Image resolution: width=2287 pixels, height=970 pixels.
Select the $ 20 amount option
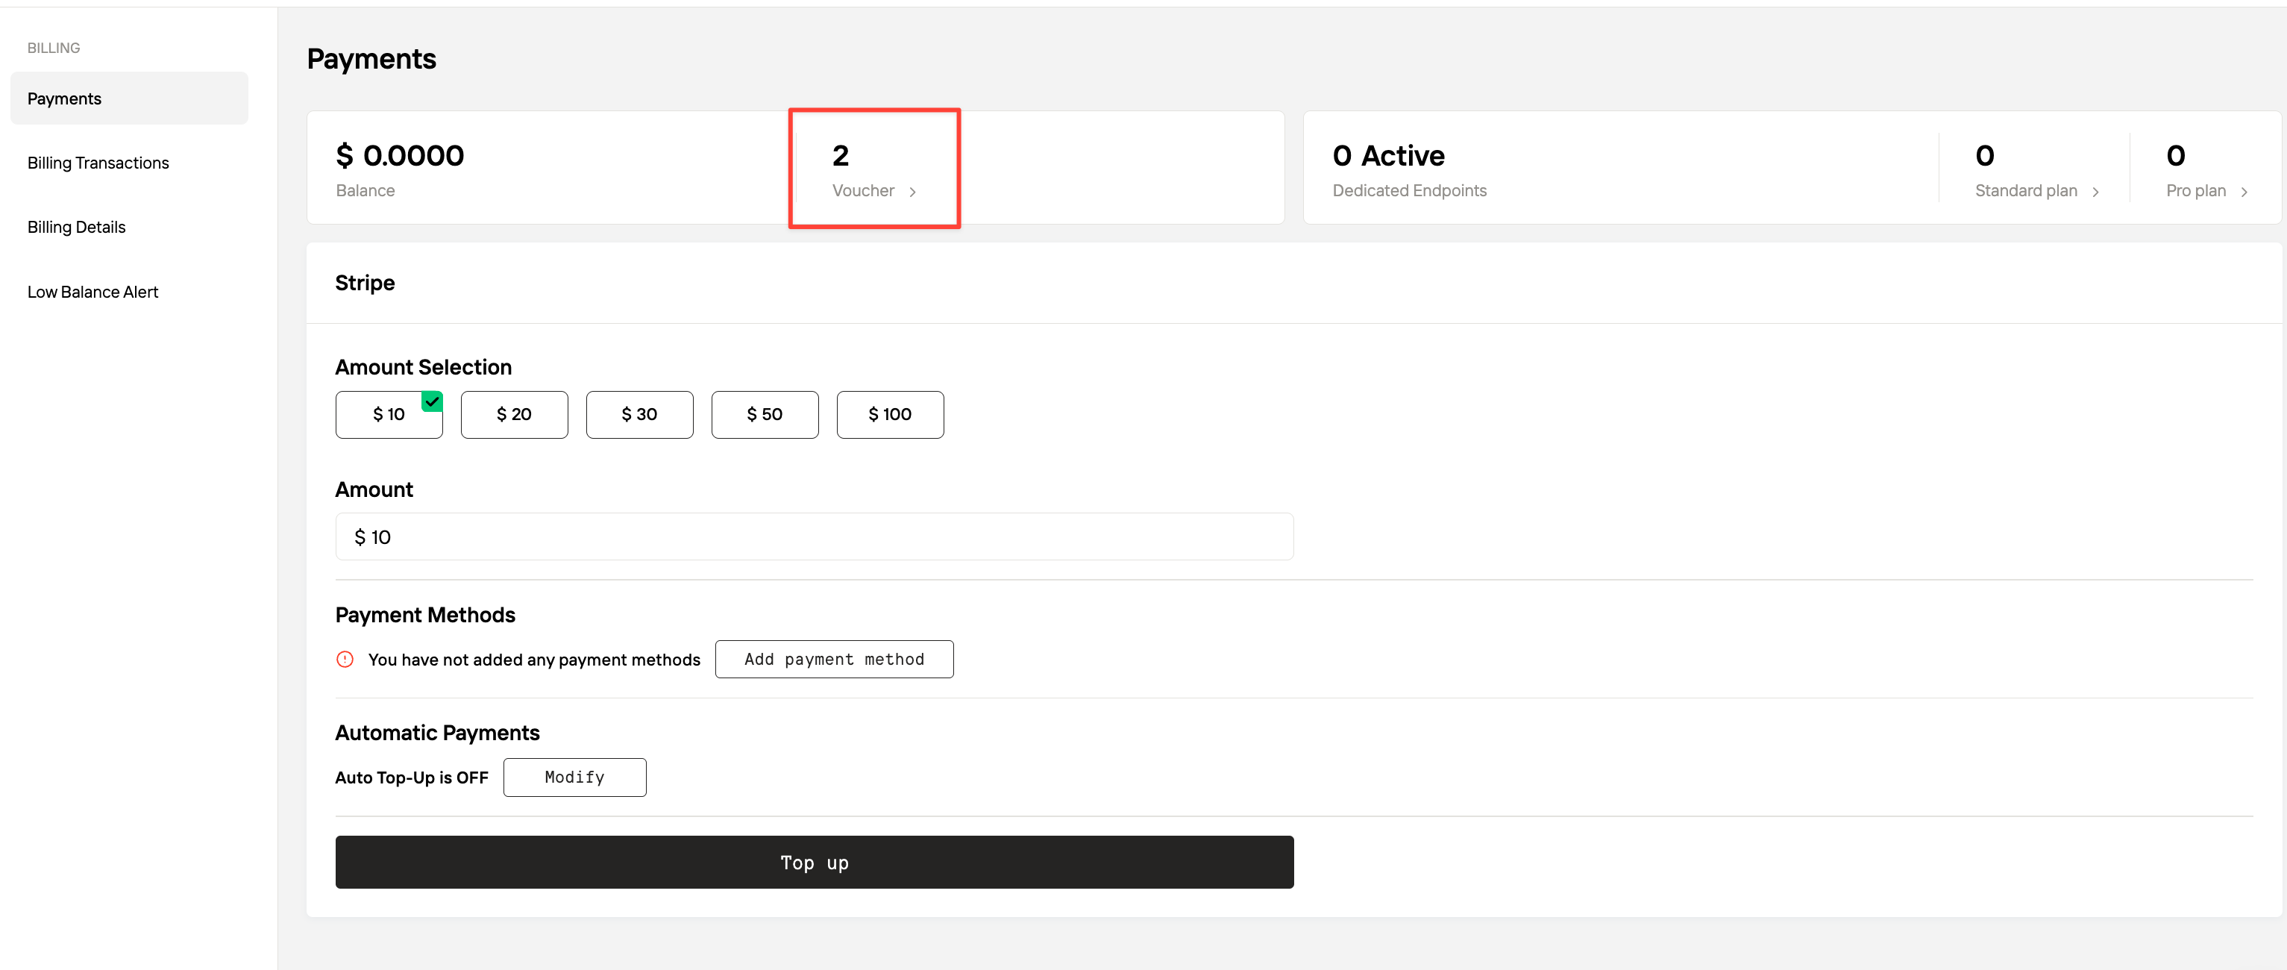(514, 415)
